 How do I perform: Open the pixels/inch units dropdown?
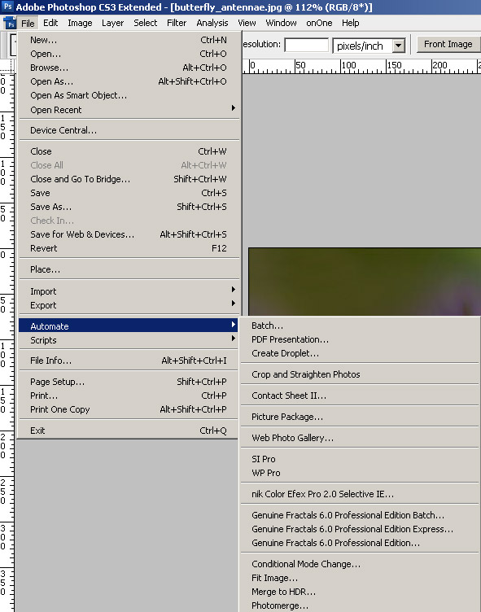pyautogui.click(x=398, y=46)
